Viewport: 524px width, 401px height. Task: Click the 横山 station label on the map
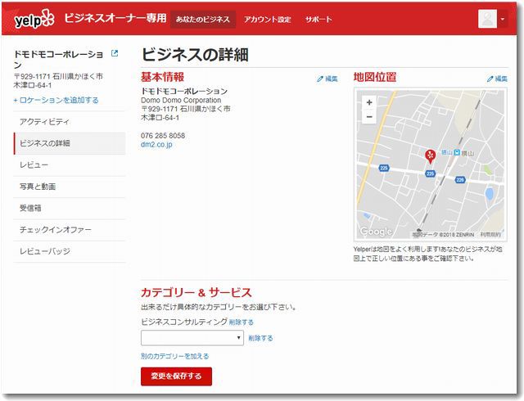coord(468,154)
